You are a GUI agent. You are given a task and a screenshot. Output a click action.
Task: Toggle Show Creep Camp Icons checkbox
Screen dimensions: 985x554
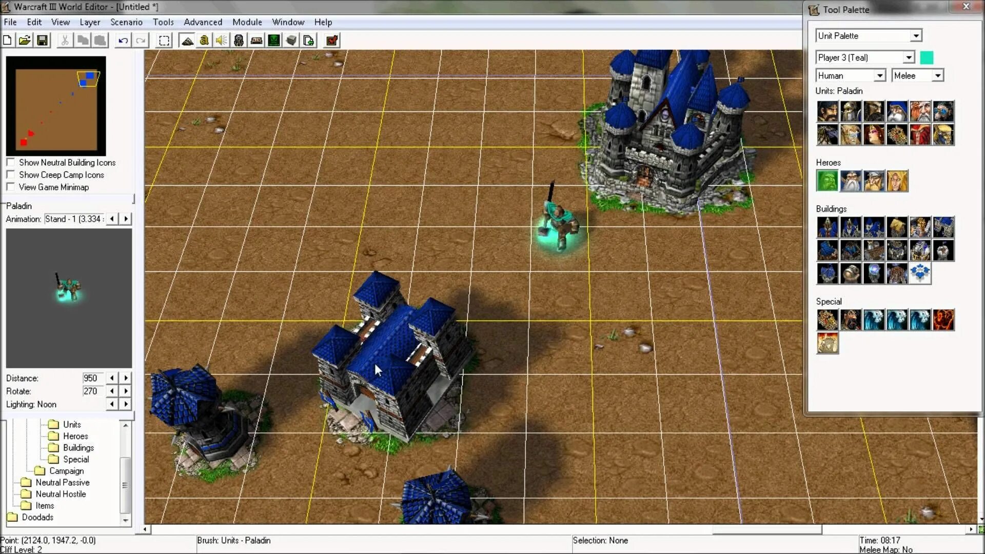point(10,174)
